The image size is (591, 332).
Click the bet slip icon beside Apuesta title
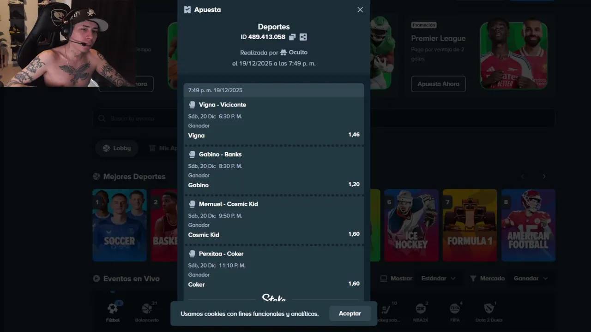187,10
